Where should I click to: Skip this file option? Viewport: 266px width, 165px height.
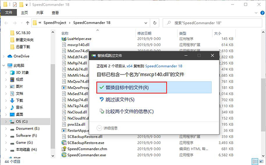pos(117,99)
